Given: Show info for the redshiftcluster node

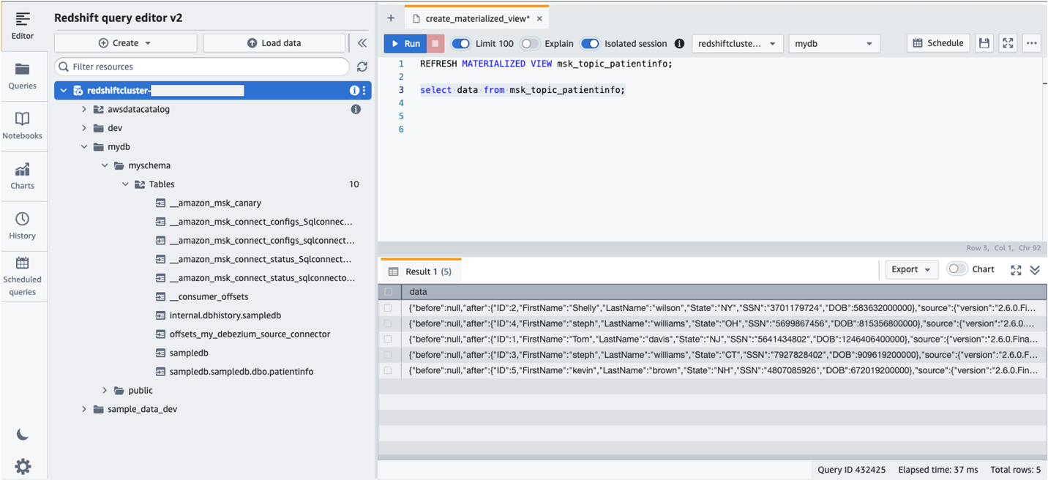Looking at the screenshot, I should click(355, 91).
